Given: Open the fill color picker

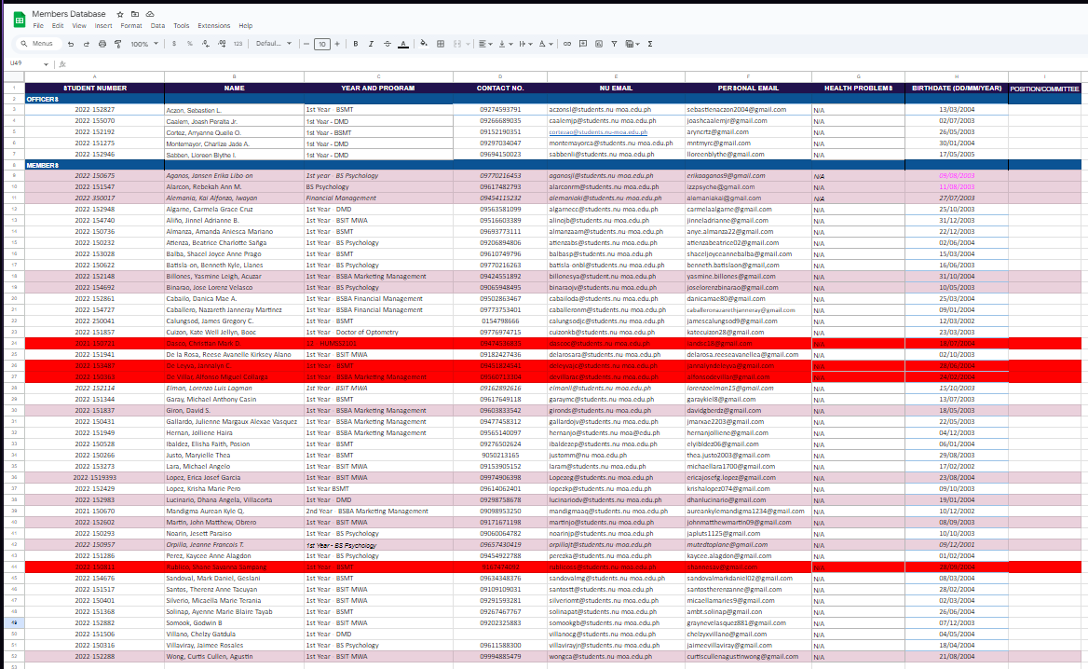Looking at the screenshot, I should 423,44.
